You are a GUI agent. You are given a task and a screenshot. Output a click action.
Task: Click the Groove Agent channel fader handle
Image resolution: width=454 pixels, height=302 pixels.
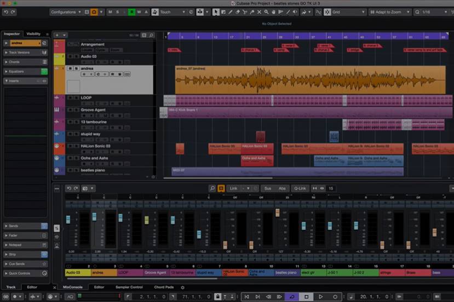click(x=147, y=220)
